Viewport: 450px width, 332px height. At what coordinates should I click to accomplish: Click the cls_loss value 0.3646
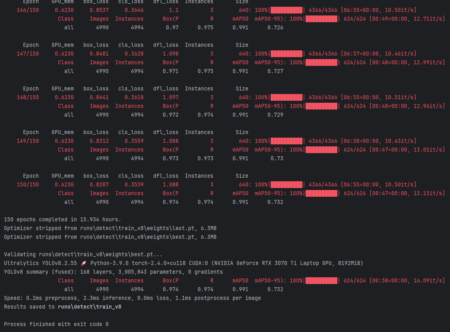134,10
